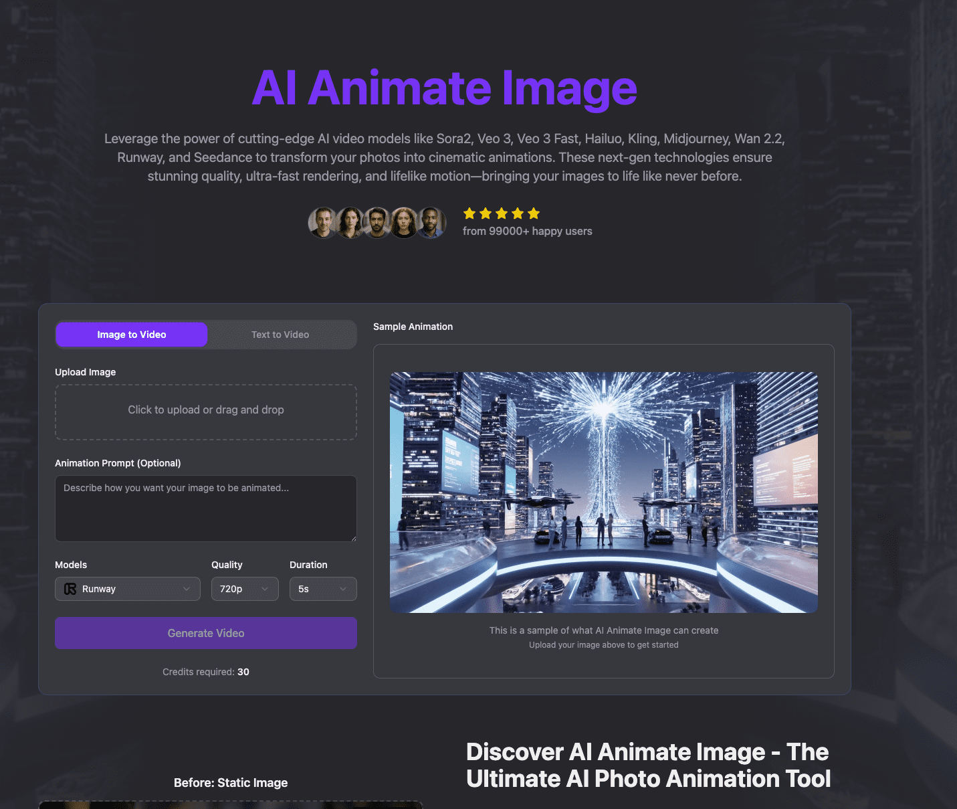Select the second user avatar from the left
The width and height of the screenshot is (957, 809).
(x=349, y=223)
